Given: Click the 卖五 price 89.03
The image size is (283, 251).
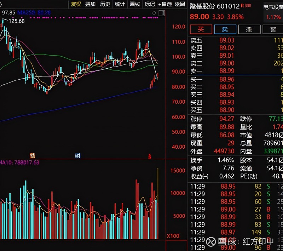Looking at the screenshot, I should click(227, 40).
